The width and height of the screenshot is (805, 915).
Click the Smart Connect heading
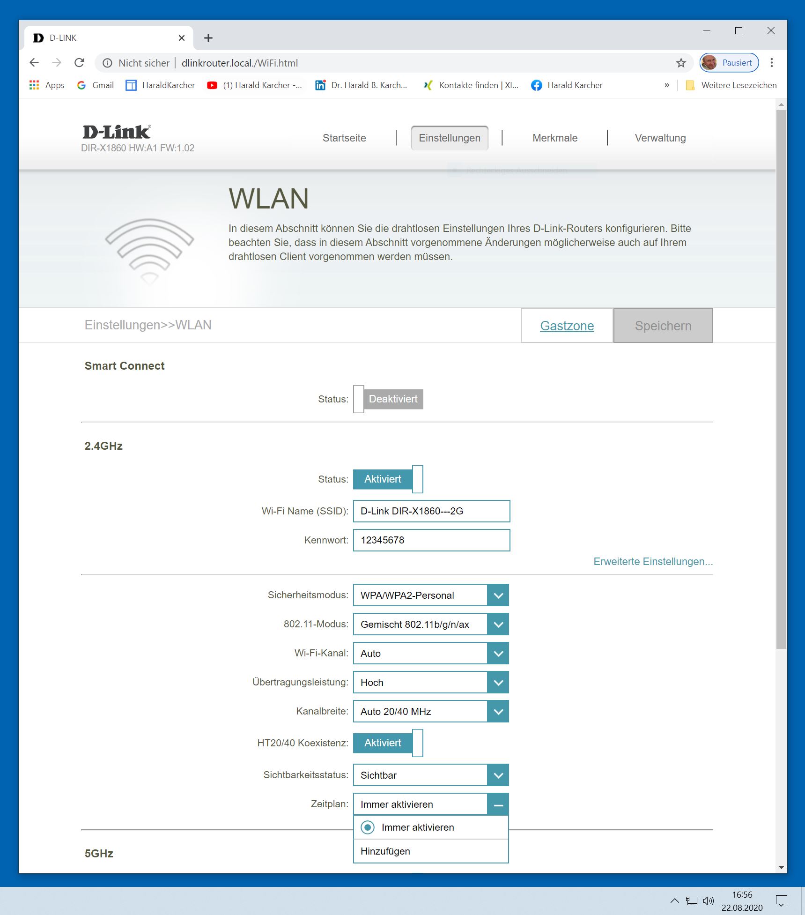(125, 366)
